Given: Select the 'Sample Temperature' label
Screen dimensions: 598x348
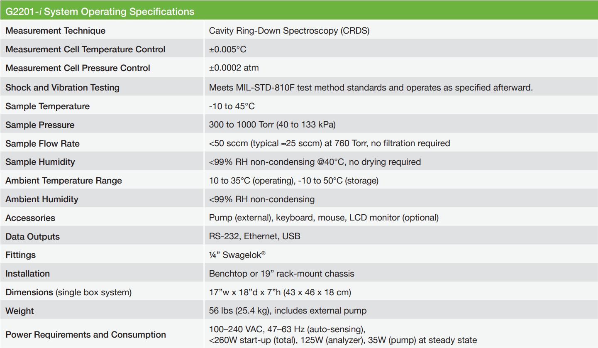Looking at the screenshot, I should pyautogui.click(x=48, y=106).
